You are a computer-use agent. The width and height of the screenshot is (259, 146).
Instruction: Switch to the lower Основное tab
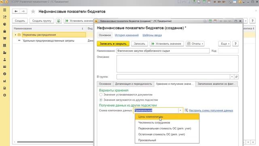[105, 84]
